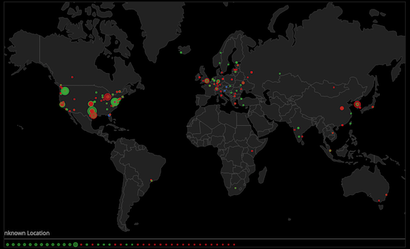Click the red dot on Australia's east coast
Image resolution: width=410 pixels, height=249 pixels.
pos(386,194)
